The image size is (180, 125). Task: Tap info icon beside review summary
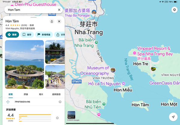[x=57, y=118]
